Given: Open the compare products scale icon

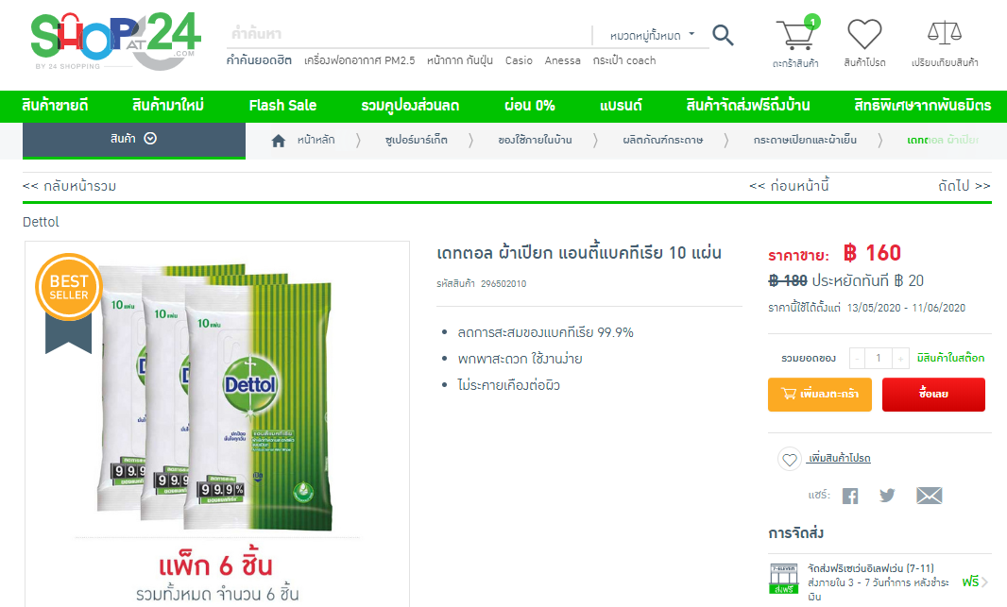Looking at the screenshot, I should [944, 33].
